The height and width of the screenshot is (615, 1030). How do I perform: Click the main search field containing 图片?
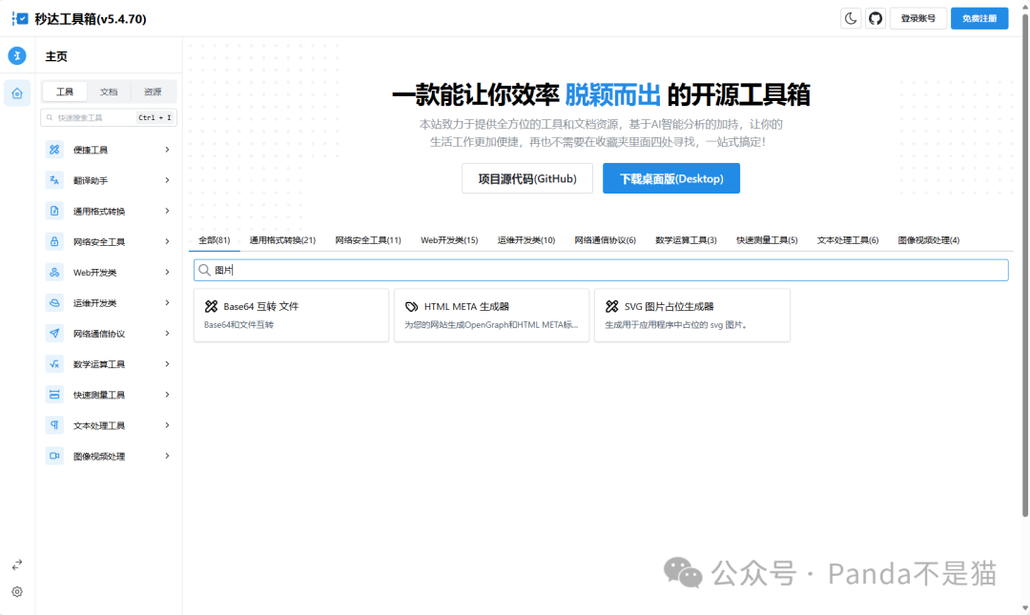click(601, 270)
